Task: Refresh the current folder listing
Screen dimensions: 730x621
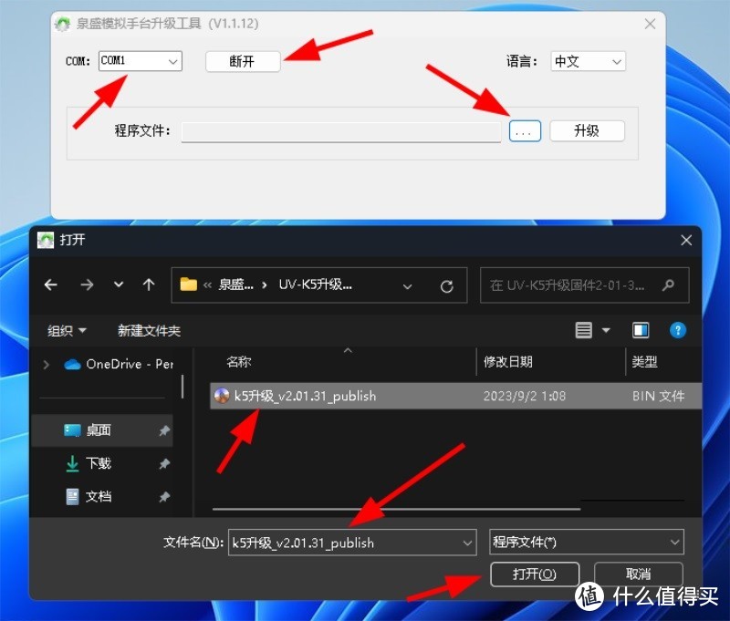Action: click(x=446, y=285)
